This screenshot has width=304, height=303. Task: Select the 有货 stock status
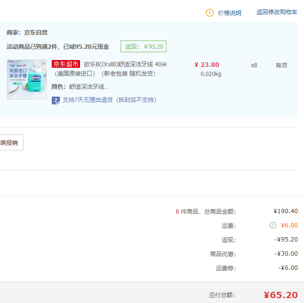pyautogui.click(x=282, y=65)
